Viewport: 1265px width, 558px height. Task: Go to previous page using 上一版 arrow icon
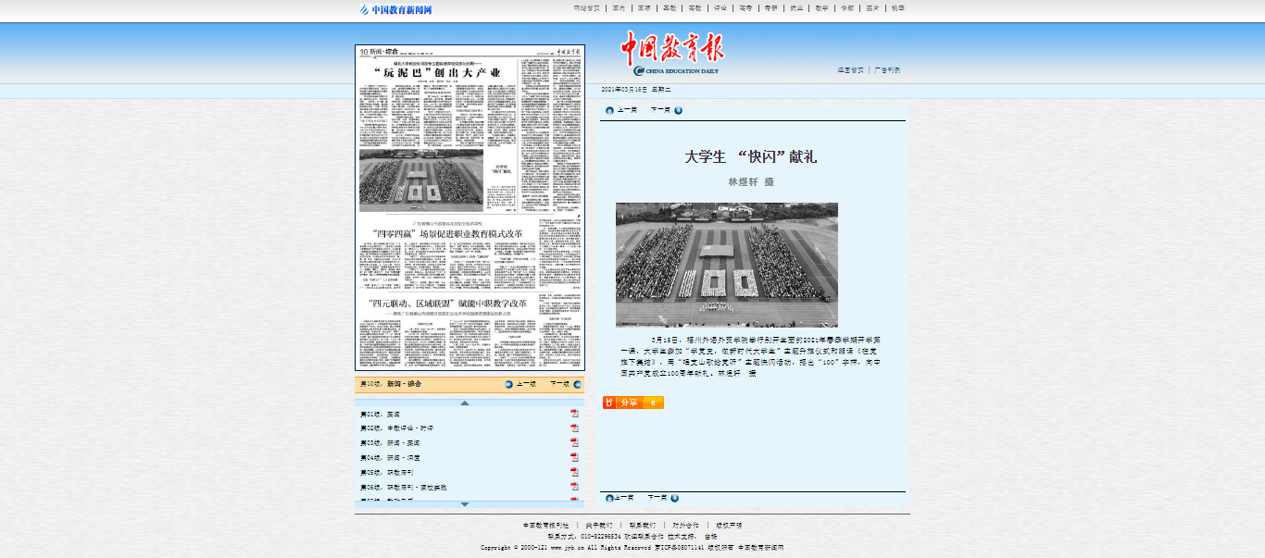[x=508, y=384]
